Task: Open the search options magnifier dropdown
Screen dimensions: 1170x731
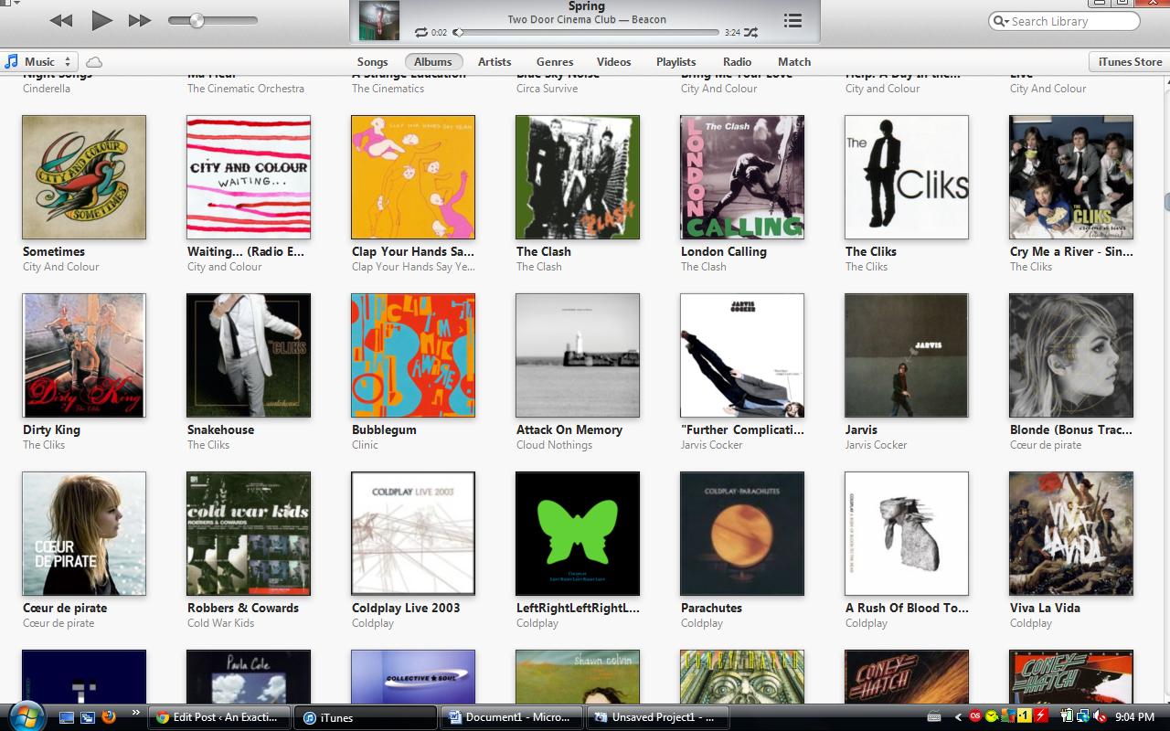Action: pos(1002,21)
